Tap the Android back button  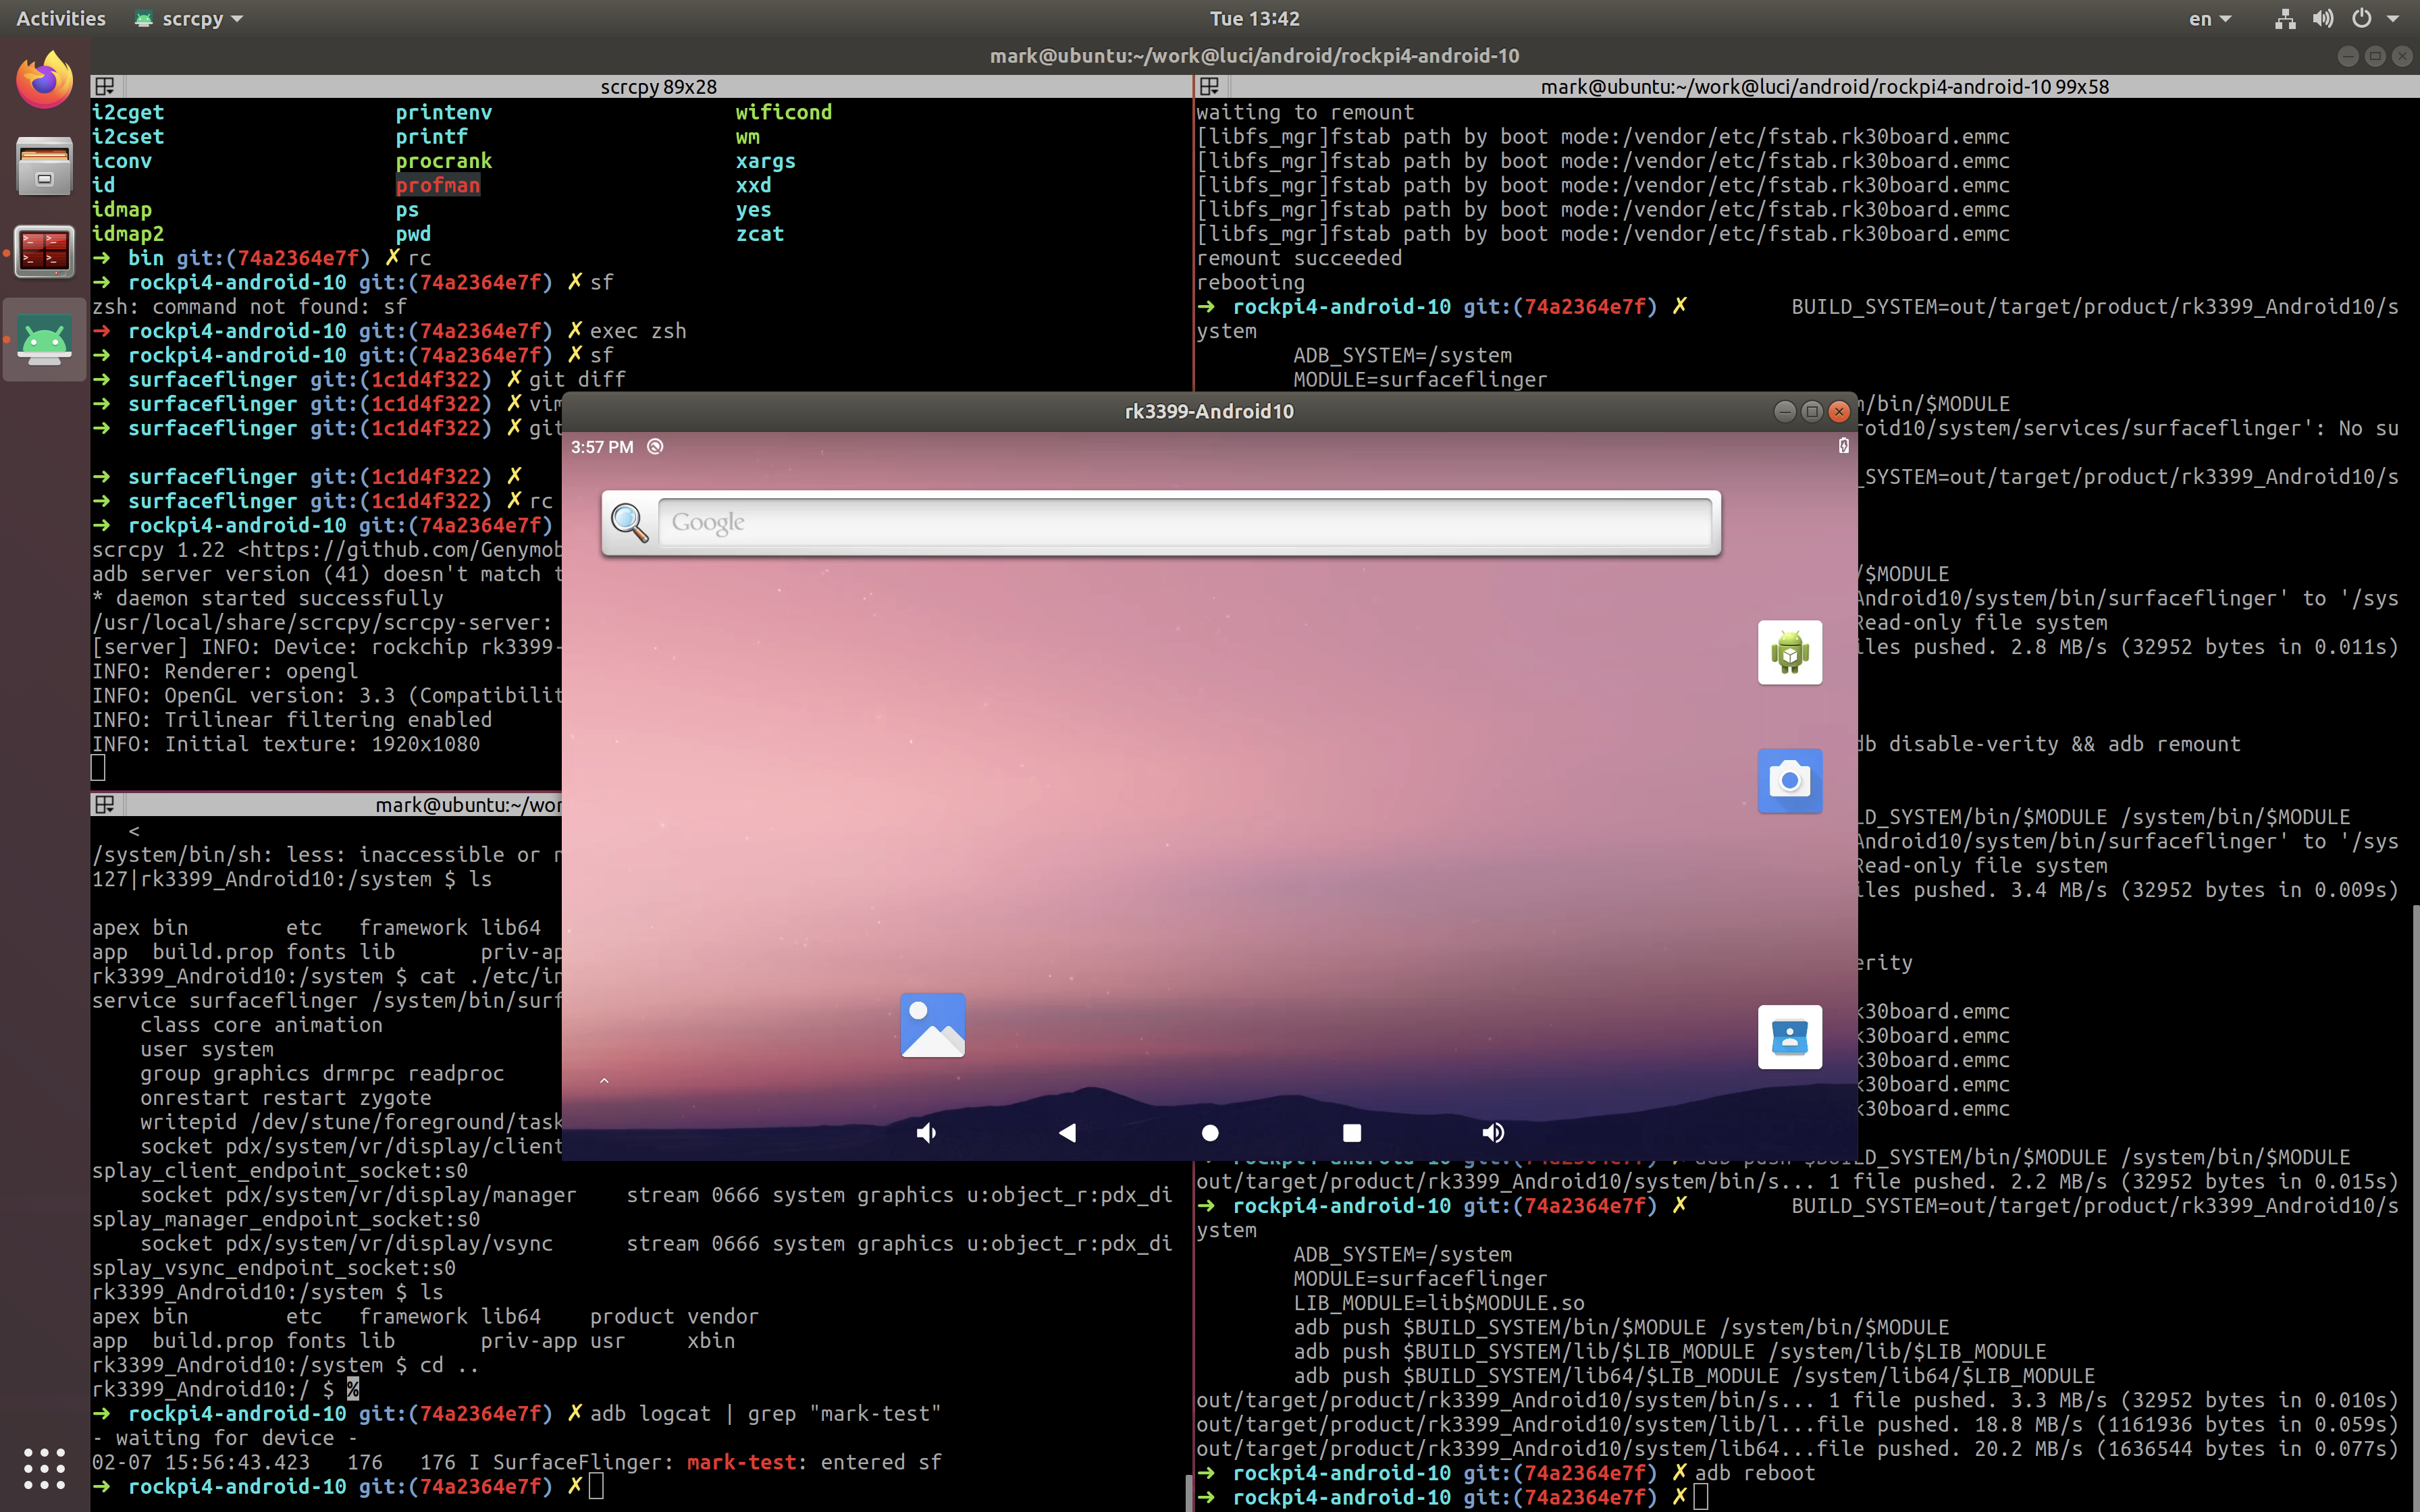(1068, 1132)
